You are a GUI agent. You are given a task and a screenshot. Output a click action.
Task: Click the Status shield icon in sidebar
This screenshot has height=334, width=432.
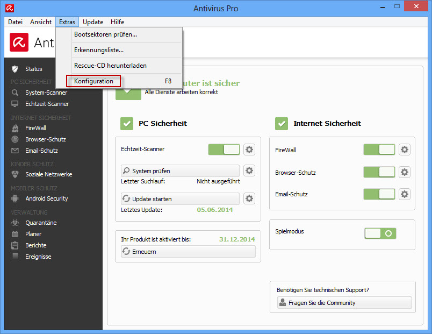tap(15, 69)
